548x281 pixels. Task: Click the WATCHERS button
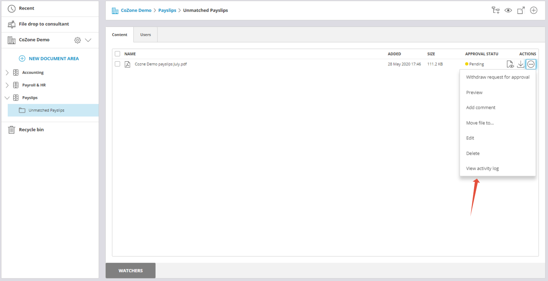(x=130, y=270)
